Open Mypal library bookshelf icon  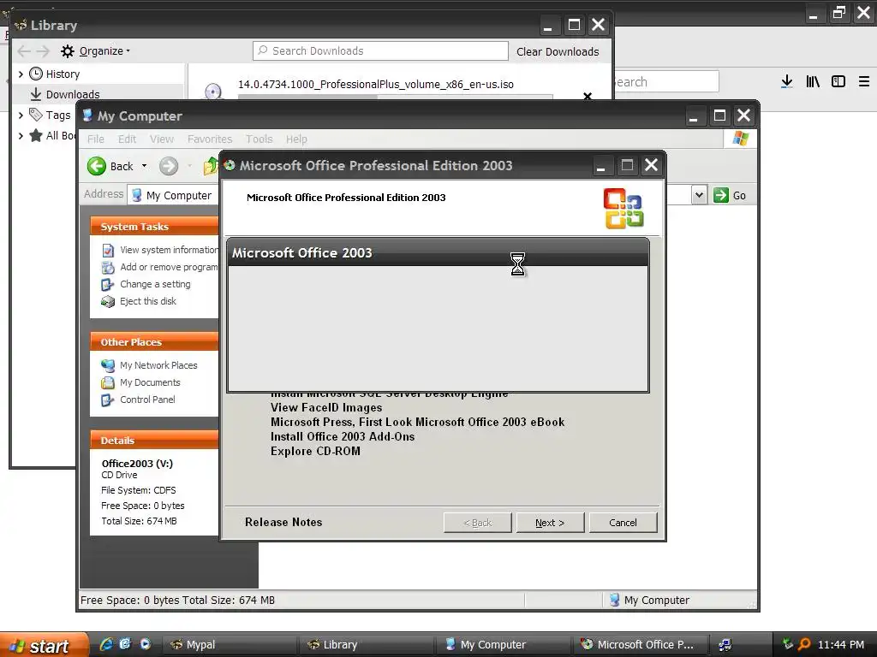pyautogui.click(x=813, y=81)
